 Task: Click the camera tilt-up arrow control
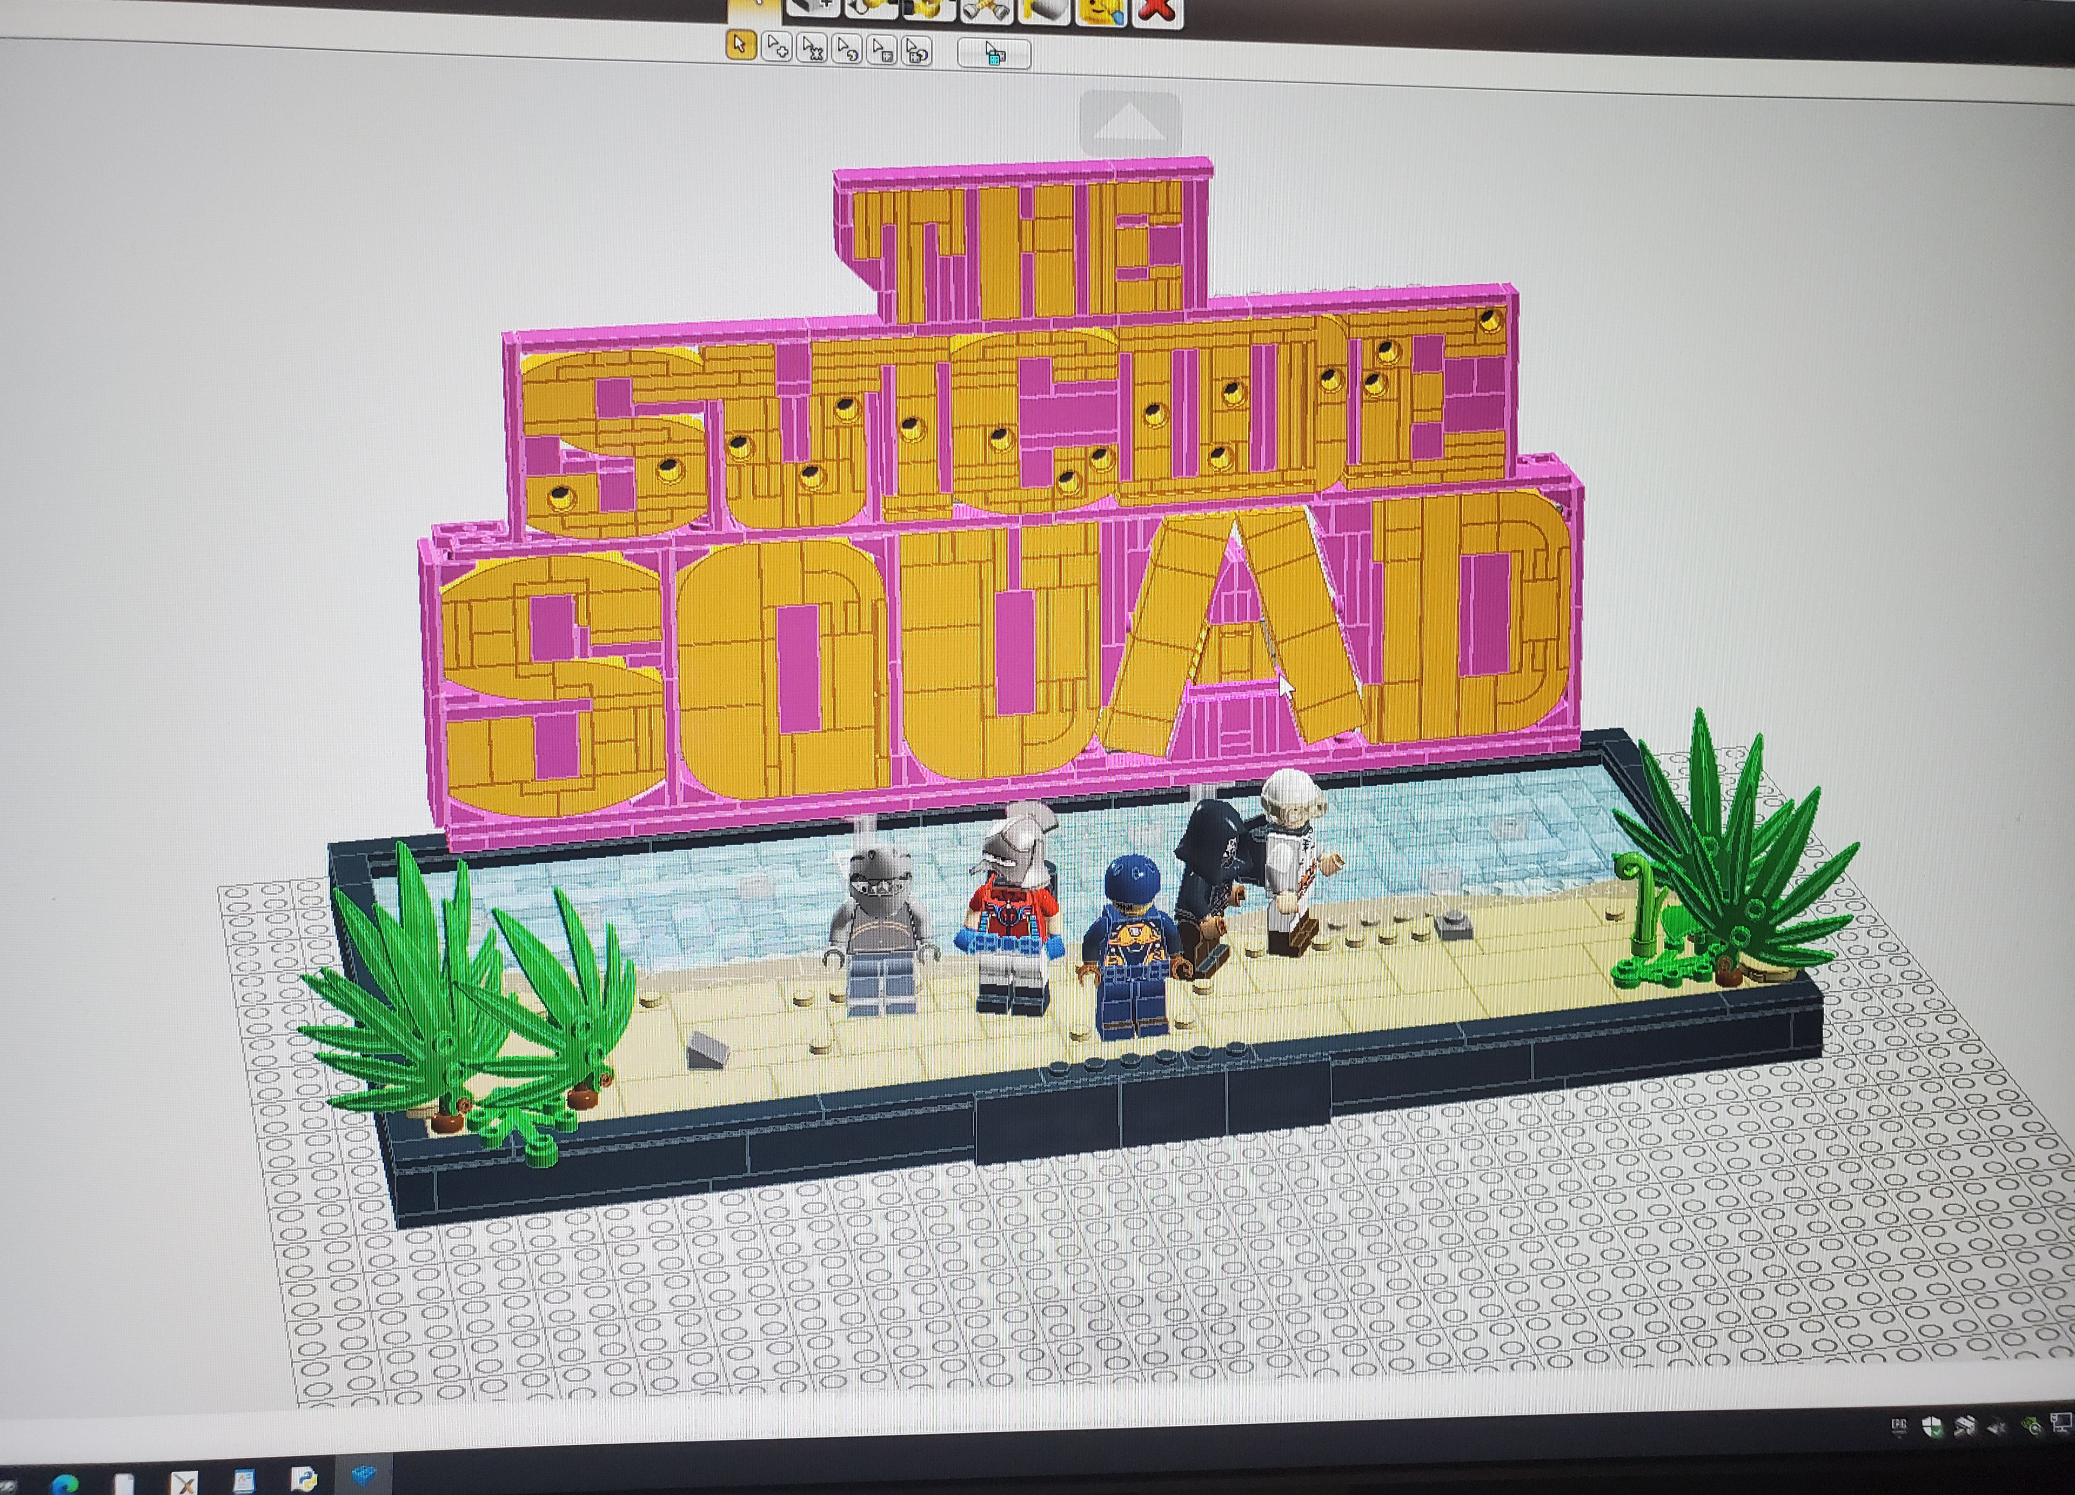1131,124
